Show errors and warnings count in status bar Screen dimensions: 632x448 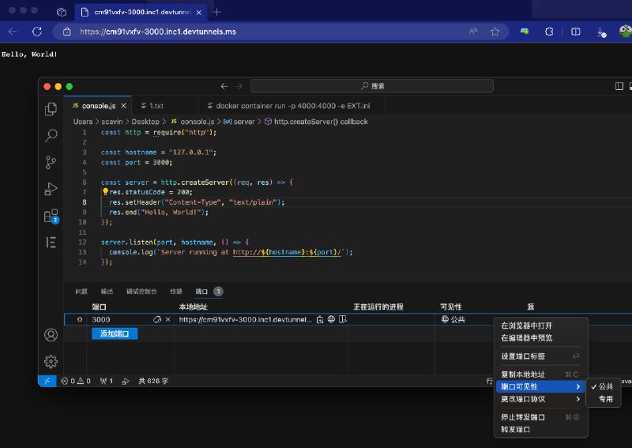pyautogui.click(x=76, y=381)
